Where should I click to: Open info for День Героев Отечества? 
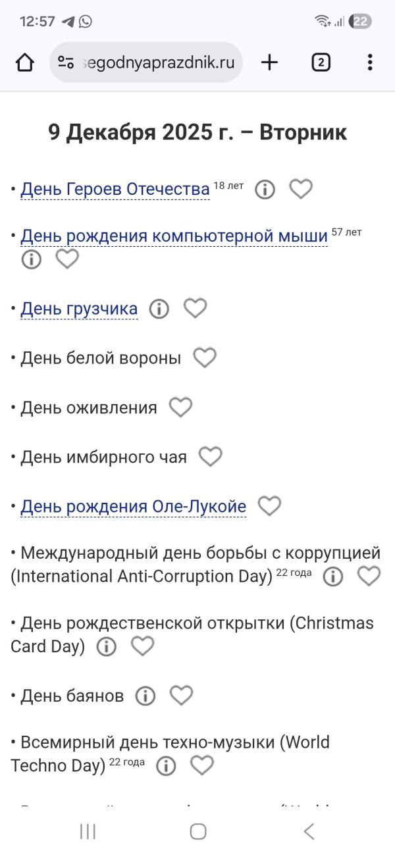coord(265,190)
